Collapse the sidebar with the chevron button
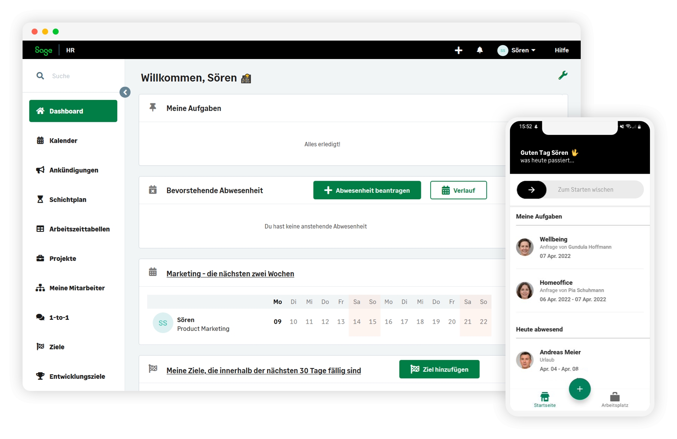Viewport: 677px width, 439px height. 125,92
